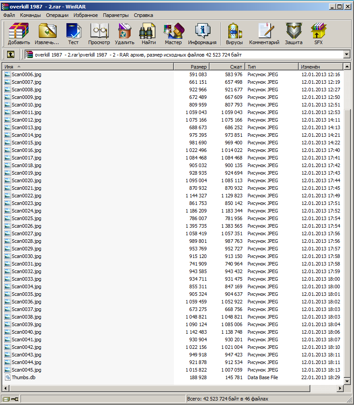The image size is (354, 405).
Task: Click vertical scrollbar up arrow
Action: click(x=347, y=66)
